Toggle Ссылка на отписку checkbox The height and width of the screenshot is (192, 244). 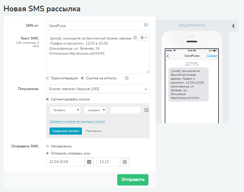click(83, 78)
